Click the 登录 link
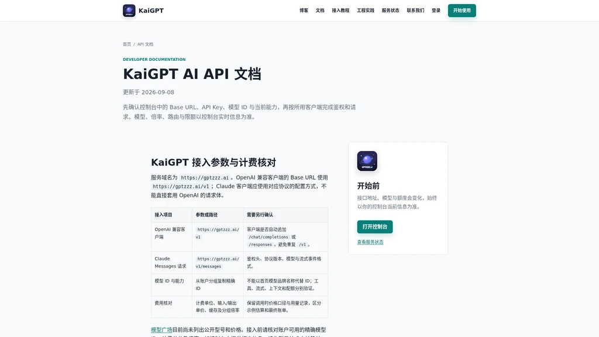 click(x=436, y=11)
